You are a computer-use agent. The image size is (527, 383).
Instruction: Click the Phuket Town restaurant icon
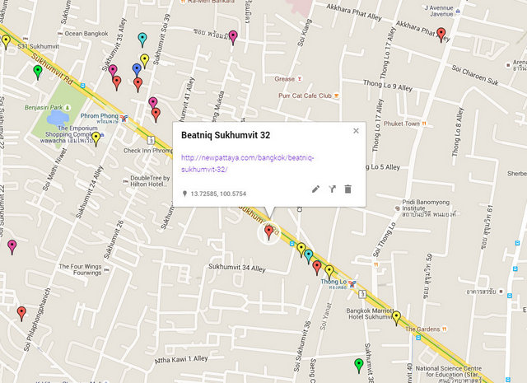pyautogui.click(x=424, y=124)
